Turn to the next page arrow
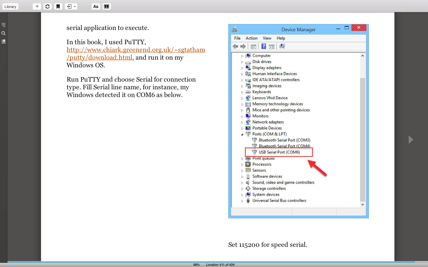The height and width of the screenshot is (267, 428). click(411, 139)
